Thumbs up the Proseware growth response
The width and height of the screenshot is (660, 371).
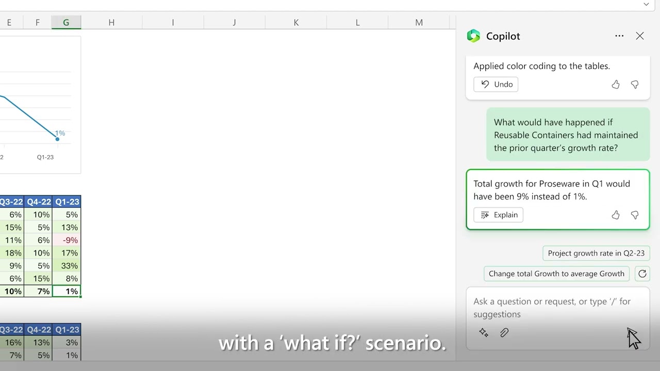pos(616,215)
